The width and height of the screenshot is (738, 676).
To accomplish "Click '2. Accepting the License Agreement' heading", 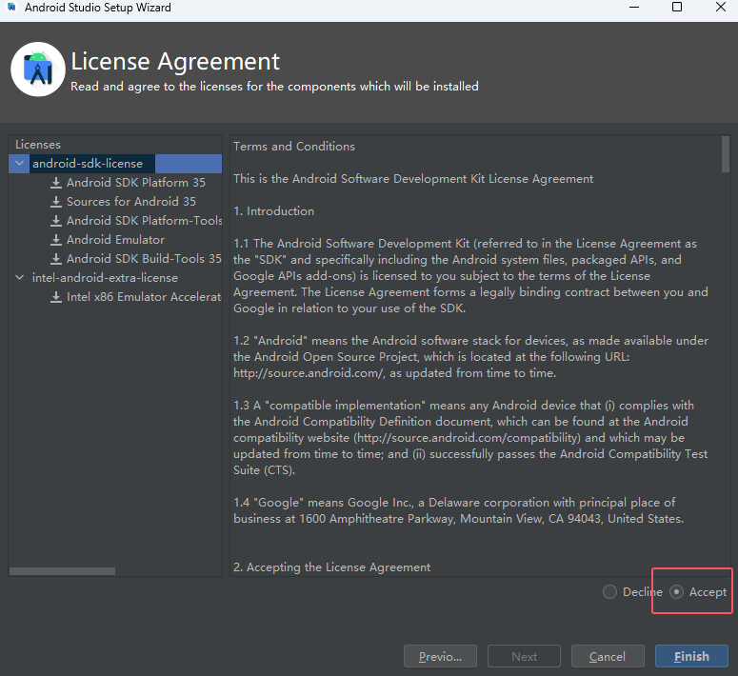I will (331, 567).
